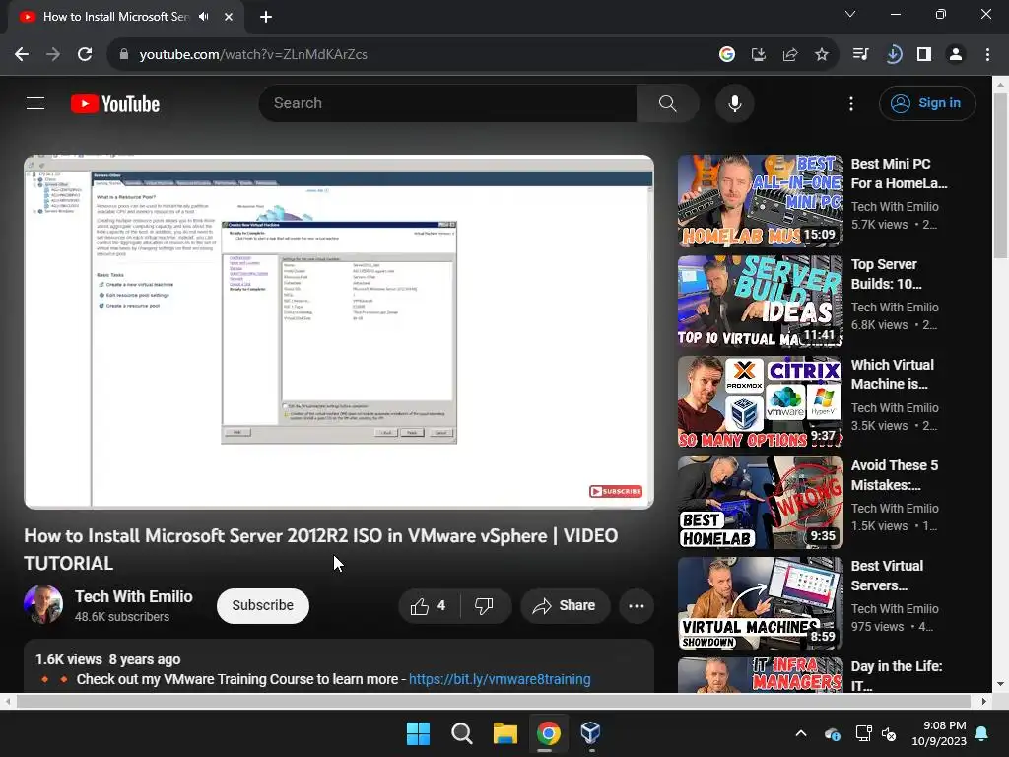1009x757 pixels.
Task: Open Avoid These 5 Mistakes thumbnail
Action: pyautogui.click(x=760, y=502)
